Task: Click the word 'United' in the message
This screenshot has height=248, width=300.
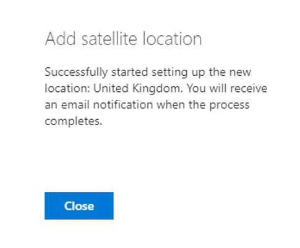Action: (111, 88)
